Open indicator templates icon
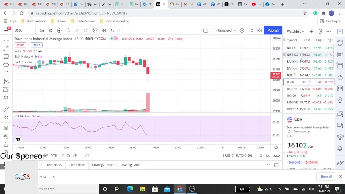This screenshot has height=194, width=345. click(x=86, y=30)
